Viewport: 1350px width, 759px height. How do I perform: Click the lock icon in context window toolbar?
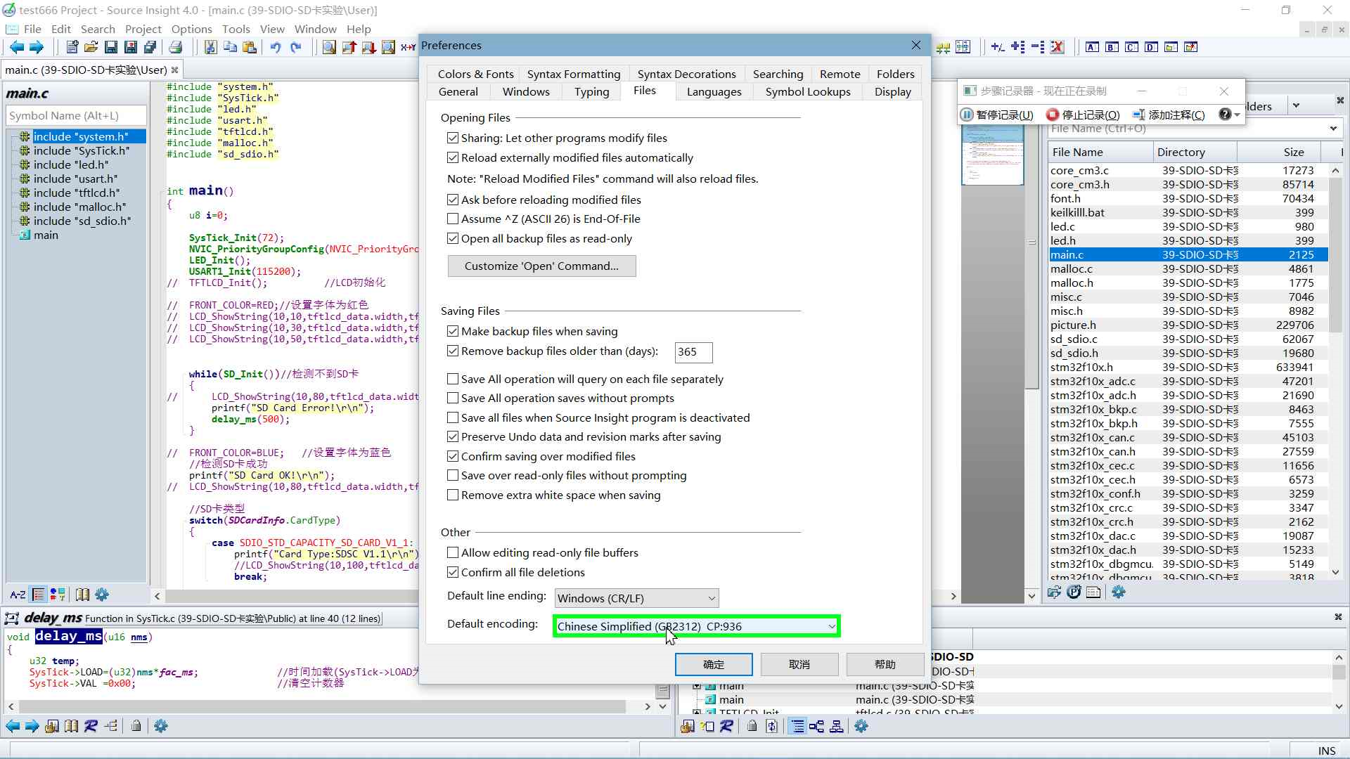click(136, 726)
